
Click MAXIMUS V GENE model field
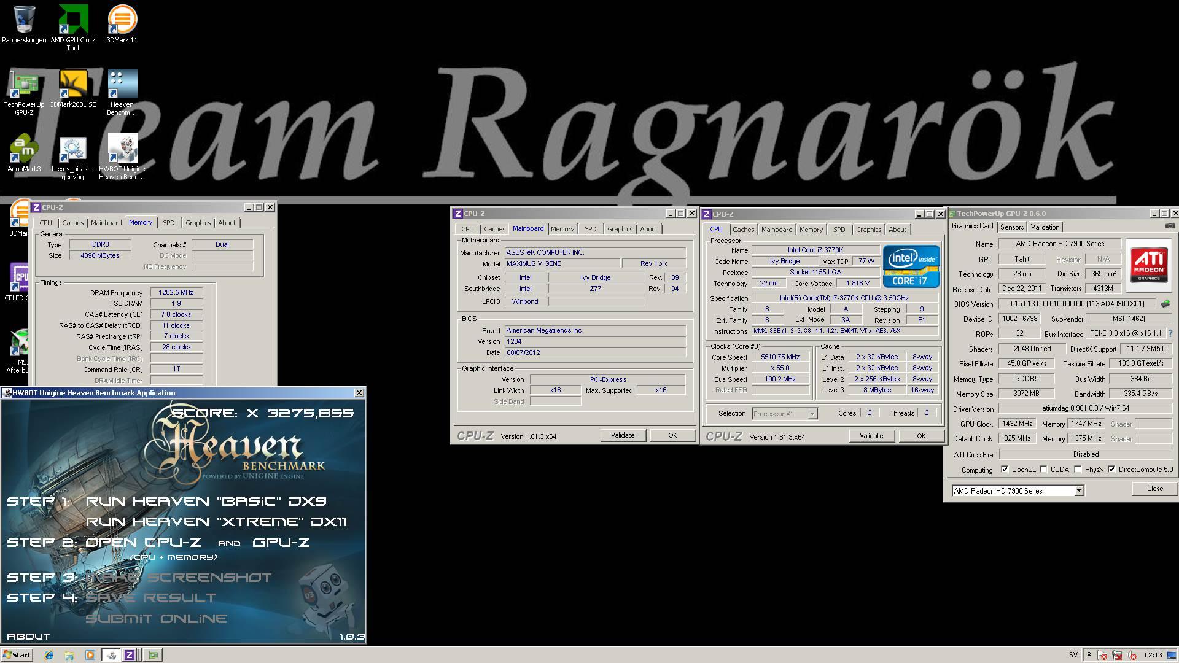click(561, 264)
